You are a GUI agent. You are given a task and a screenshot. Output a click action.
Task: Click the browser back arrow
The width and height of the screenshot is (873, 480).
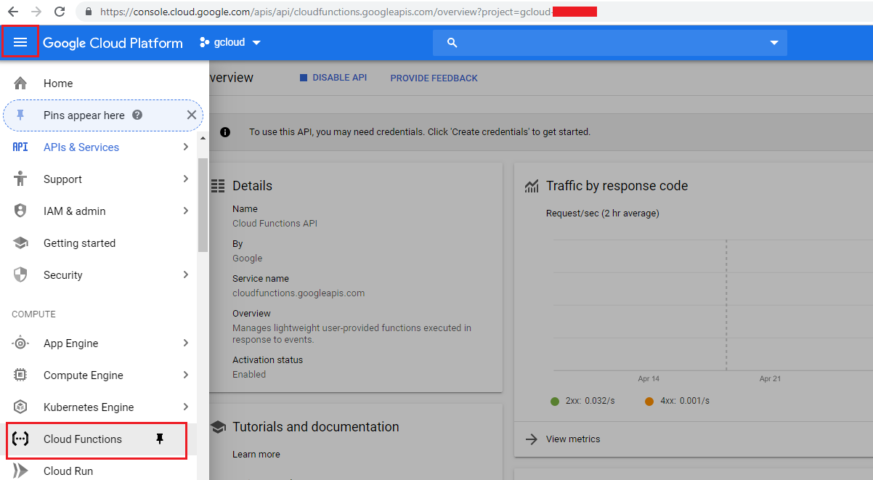[x=13, y=12]
